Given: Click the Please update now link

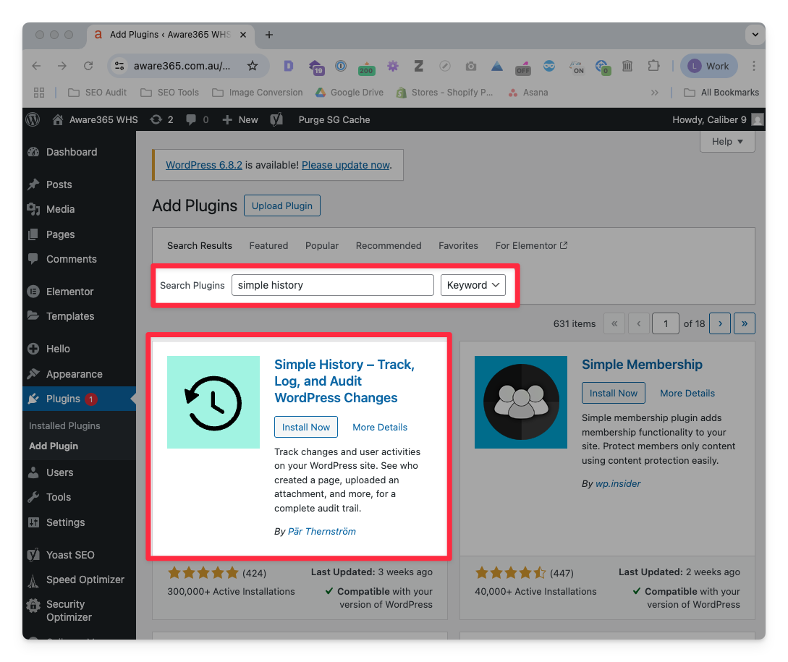Looking at the screenshot, I should [x=346, y=165].
